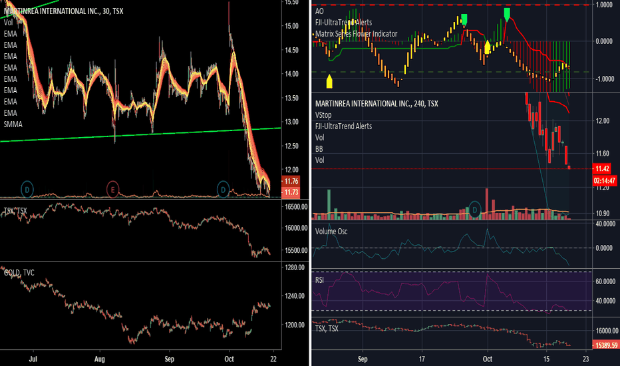Viewport: 620px width, 366px height.
Task: Select the EMA legend directly below Vol
Action: pos(10,34)
